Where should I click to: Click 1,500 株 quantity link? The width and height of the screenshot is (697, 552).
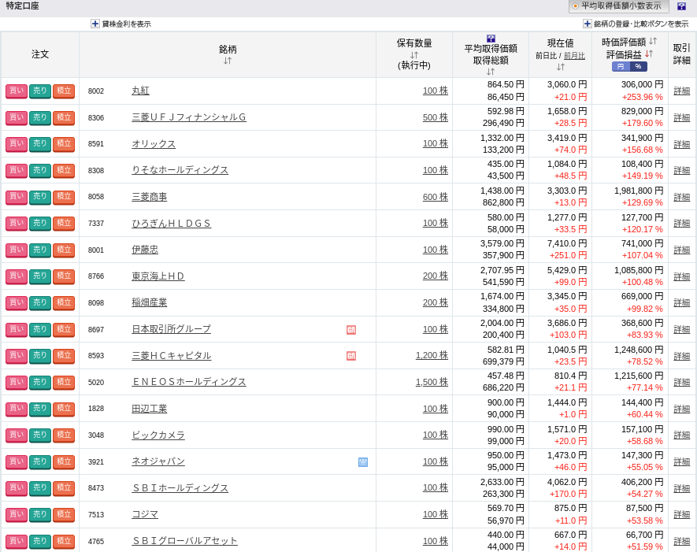pos(432,382)
